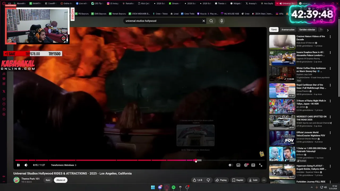Open GX Corner icon in sidebar

coord(4,176)
